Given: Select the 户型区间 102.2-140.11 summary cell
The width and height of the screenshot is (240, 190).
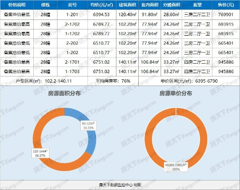Looking at the screenshot, I should coord(44,81).
